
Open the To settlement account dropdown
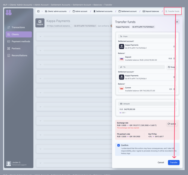tap(147, 77)
